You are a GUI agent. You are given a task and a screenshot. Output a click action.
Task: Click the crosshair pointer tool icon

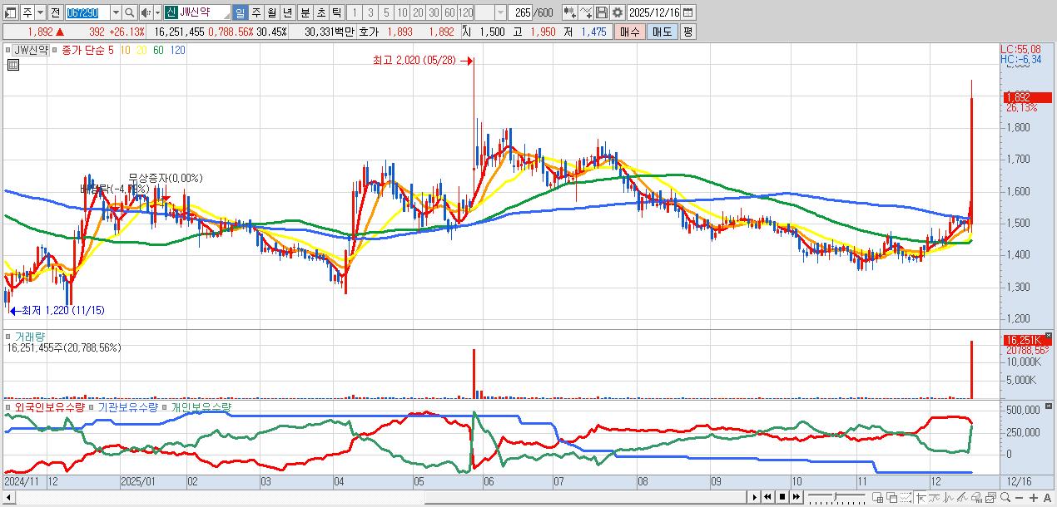click(x=921, y=498)
